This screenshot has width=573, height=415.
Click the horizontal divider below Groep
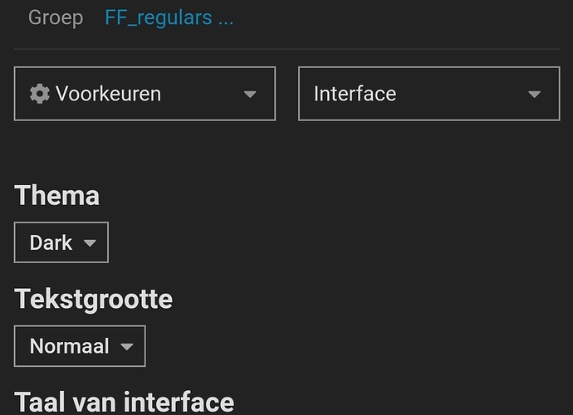point(286,49)
